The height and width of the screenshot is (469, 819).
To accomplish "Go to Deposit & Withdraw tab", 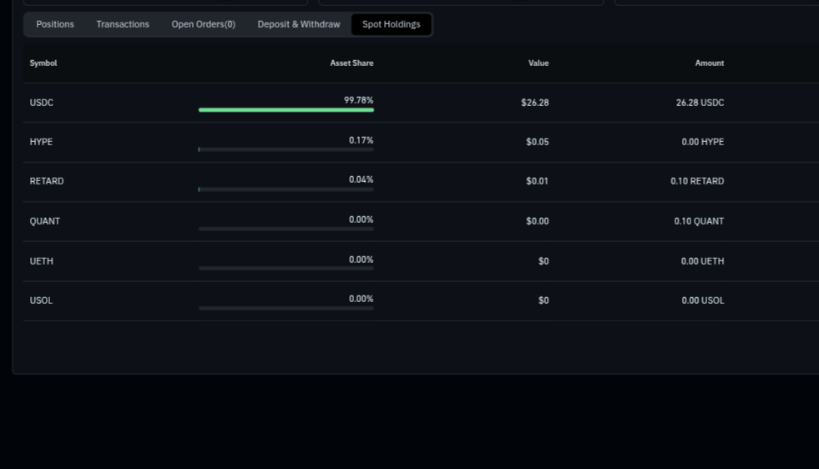I will pyautogui.click(x=299, y=24).
